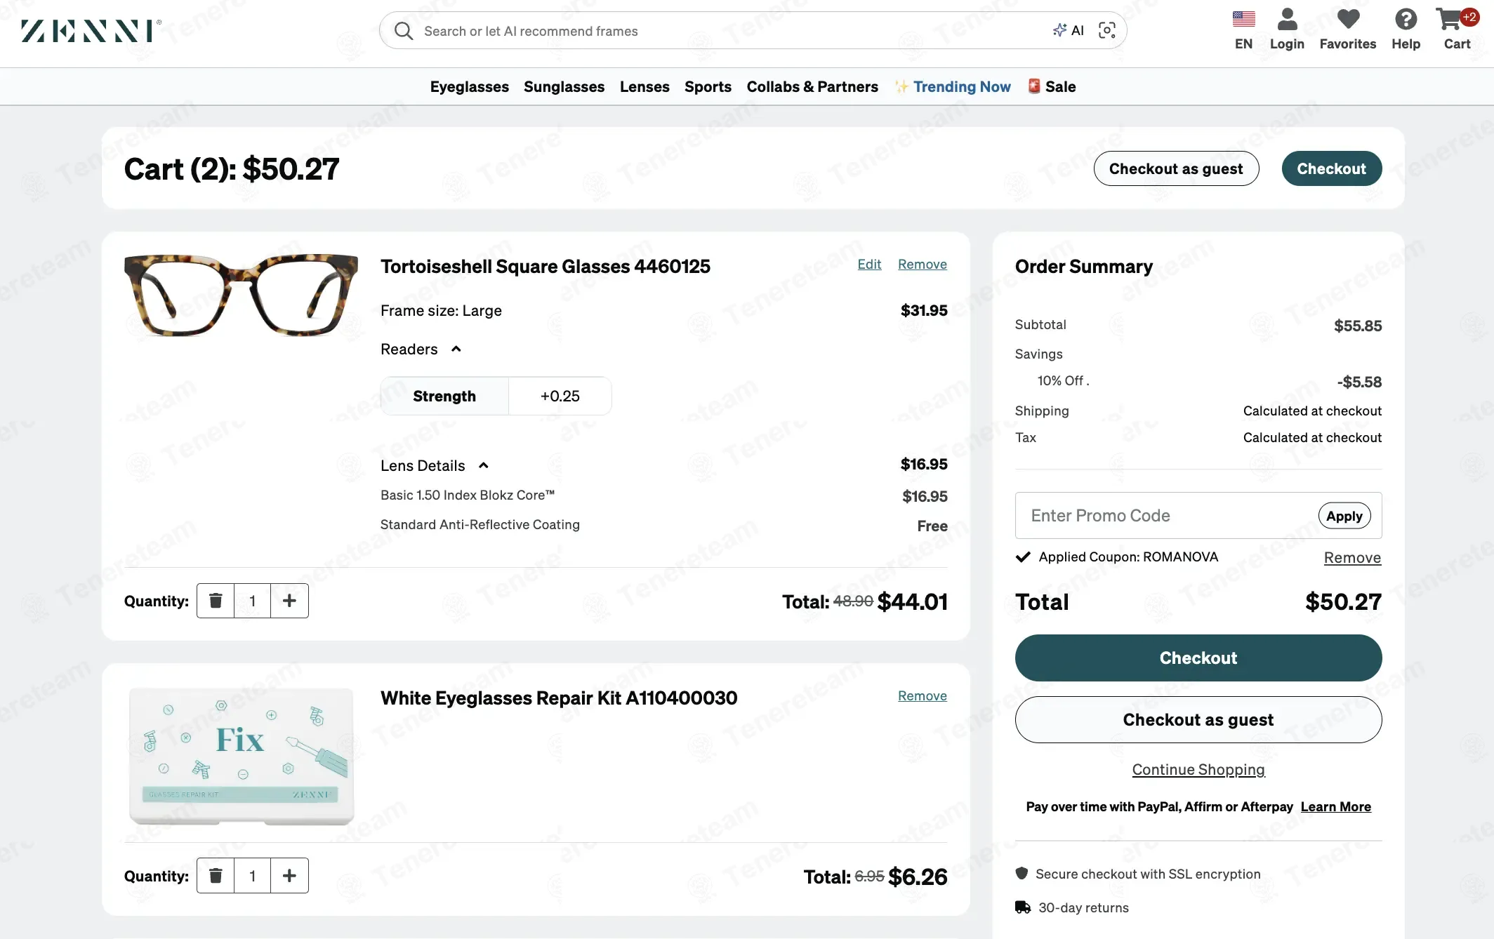Open the Eyeglasses menu
Image resolution: width=1494 pixels, height=939 pixels.
pyautogui.click(x=469, y=86)
